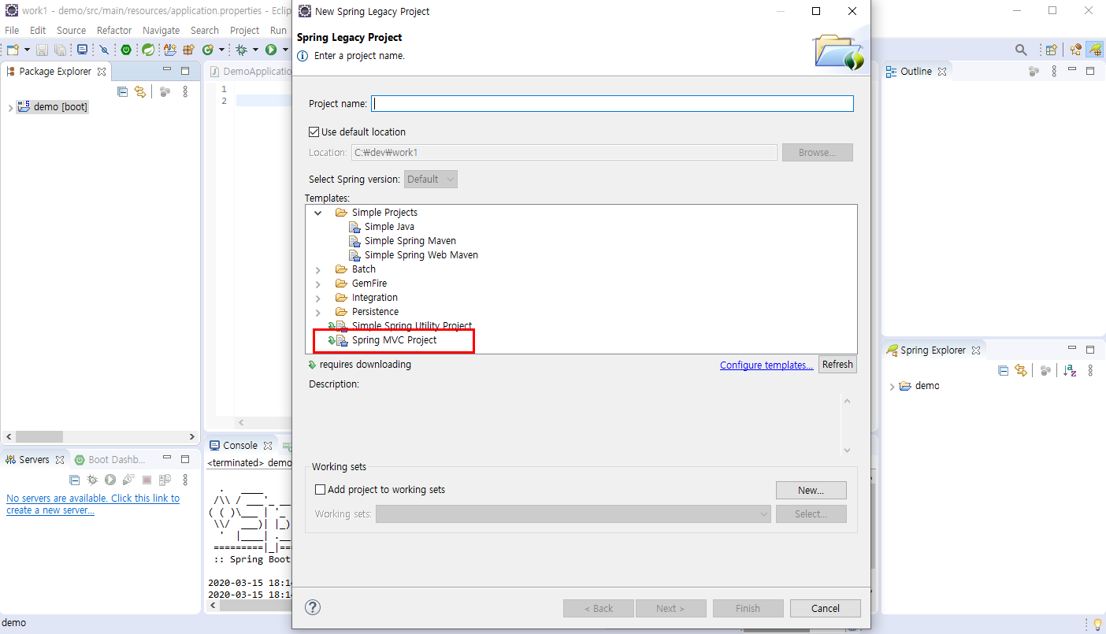Switch to the Java EE perspective icon
The image size is (1106, 634).
pos(1076,50)
